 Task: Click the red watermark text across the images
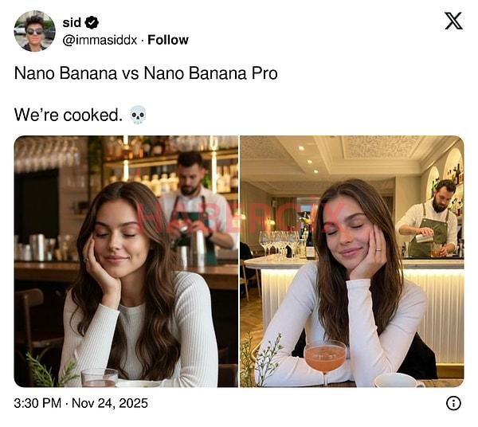239,217
